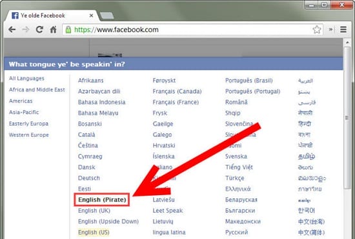Switch to Cymraeg
The image size is (355, 239).
pyautogui.click(x=90, y=157)
